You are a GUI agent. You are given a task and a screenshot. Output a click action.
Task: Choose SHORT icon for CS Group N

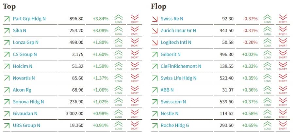(135, 54)
